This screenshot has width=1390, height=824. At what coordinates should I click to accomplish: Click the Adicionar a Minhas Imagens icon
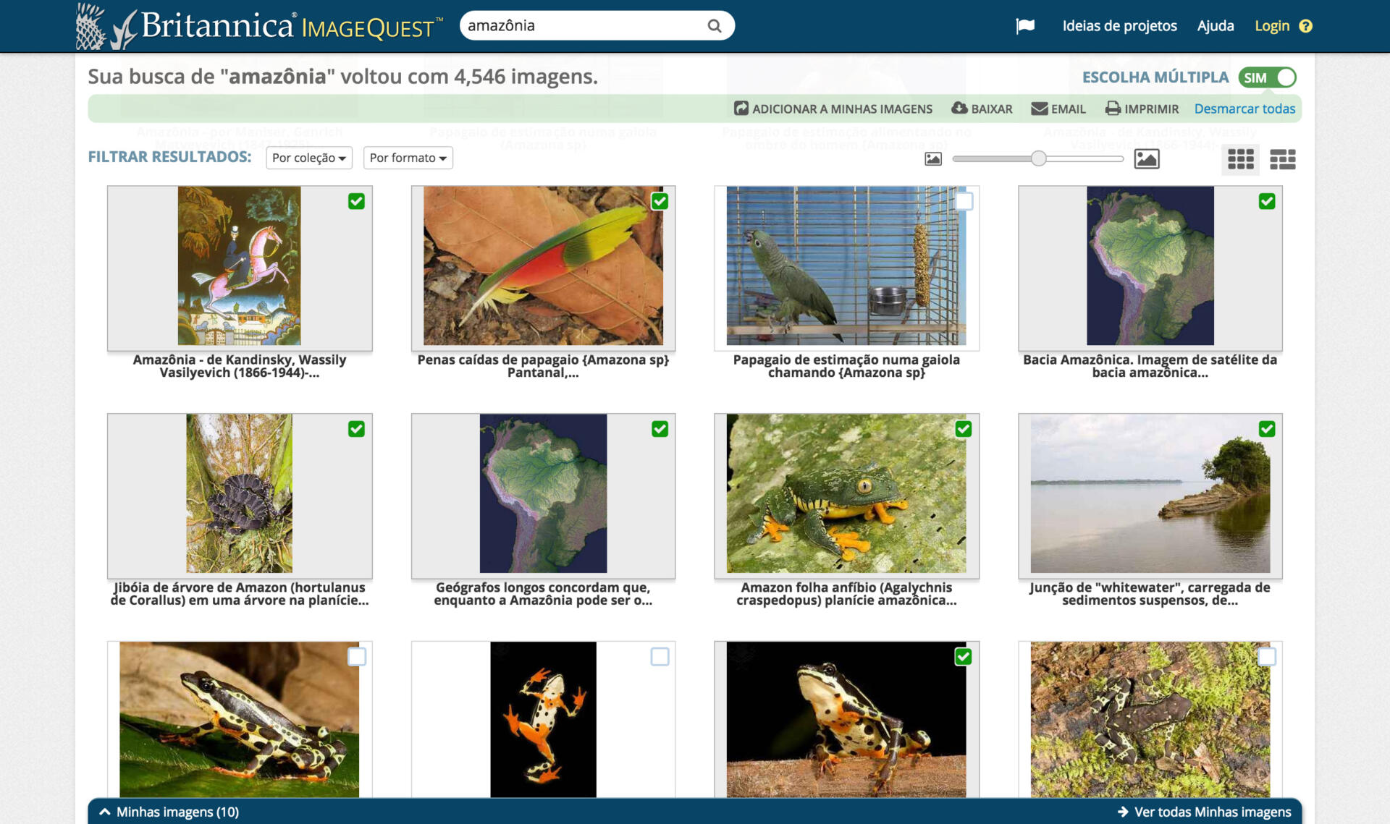[741, 109]
